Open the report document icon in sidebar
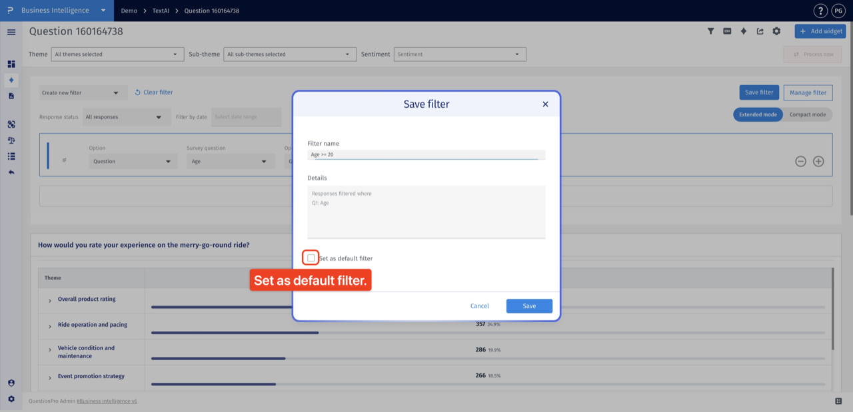853x412 pixels. click(x=11, y=96)
